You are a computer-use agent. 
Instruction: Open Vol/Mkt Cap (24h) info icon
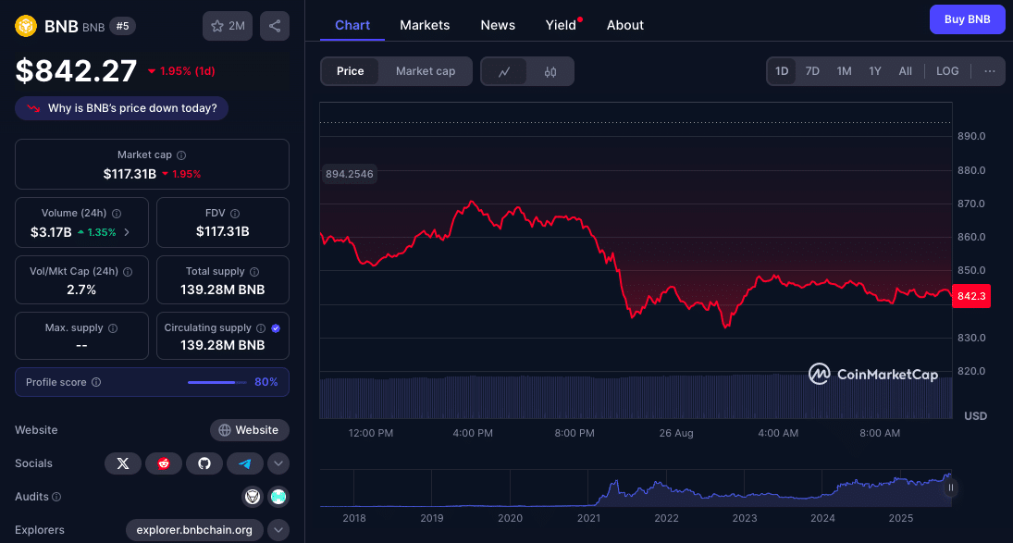point(128,272)
